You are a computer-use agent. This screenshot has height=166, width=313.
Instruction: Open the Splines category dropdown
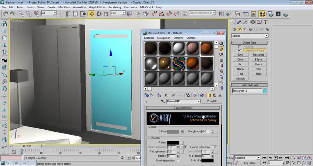250,36
